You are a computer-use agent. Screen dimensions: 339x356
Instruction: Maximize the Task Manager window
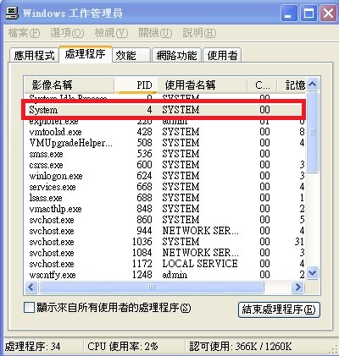point(308,14)
